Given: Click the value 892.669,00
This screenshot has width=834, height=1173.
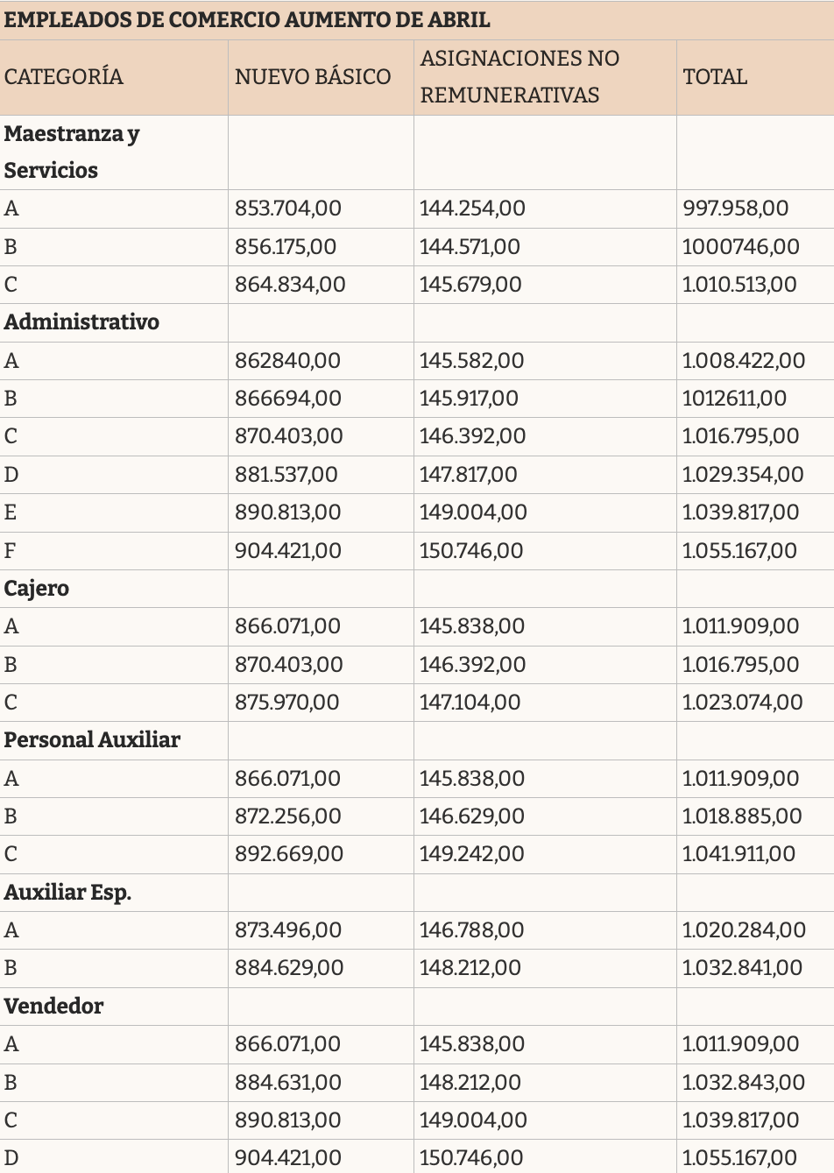Looking at the screenshot, I should [x=289, y=854].
